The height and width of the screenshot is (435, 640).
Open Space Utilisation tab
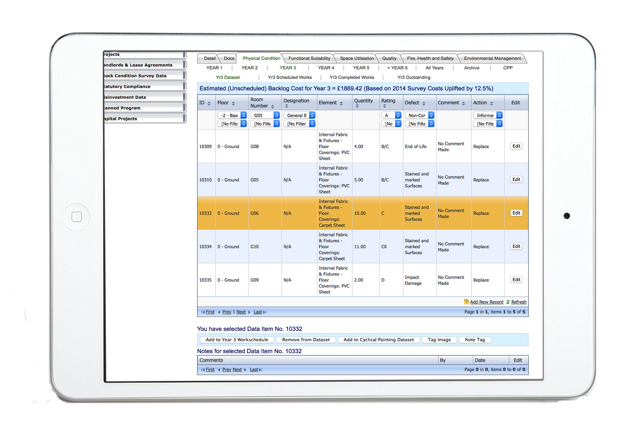point(357,58)
